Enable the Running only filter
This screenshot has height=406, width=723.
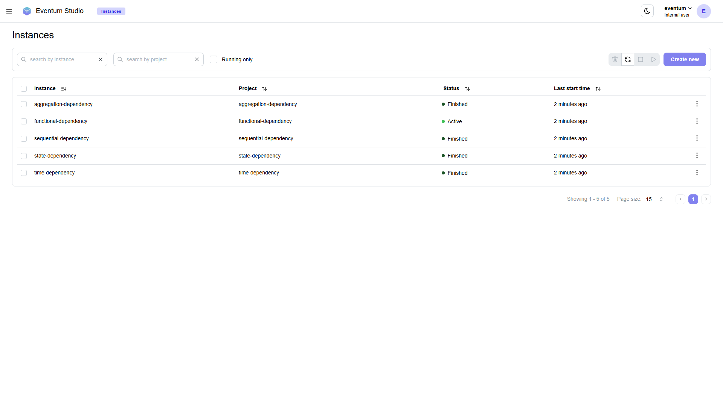(x=213, y=59)
